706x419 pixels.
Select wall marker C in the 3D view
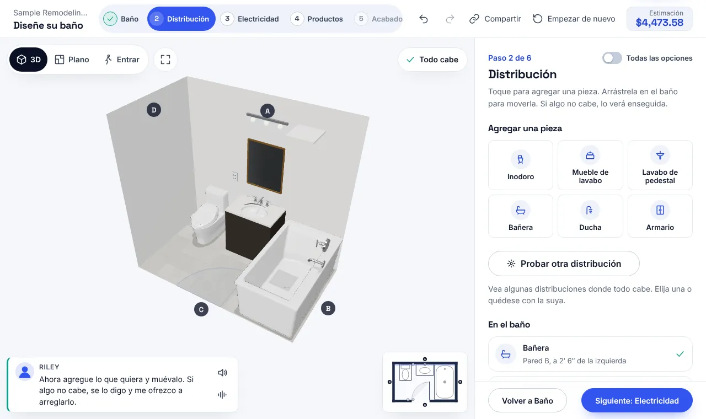pos(201,309)
